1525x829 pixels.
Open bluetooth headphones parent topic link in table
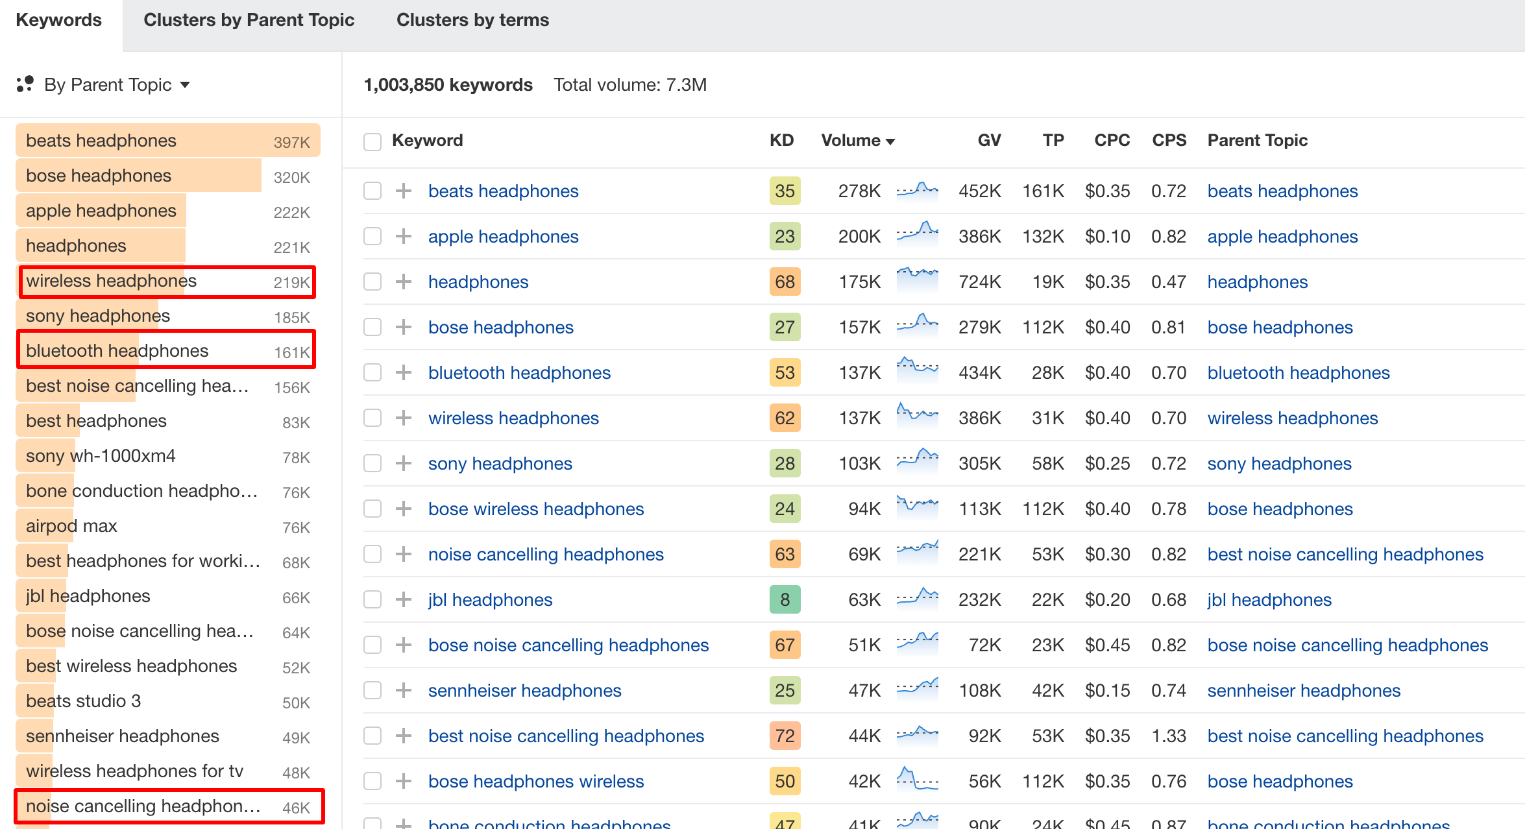[1299, 372]
